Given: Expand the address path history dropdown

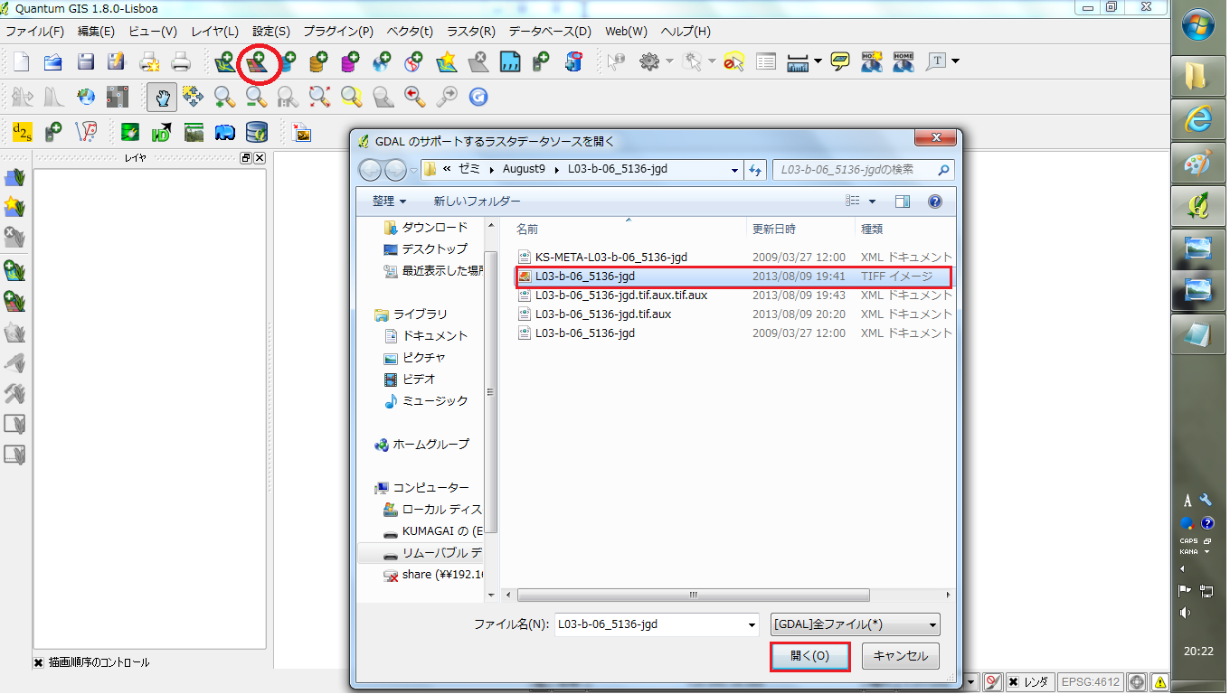Looking at the screenshot, I should (x=734, y=170).
